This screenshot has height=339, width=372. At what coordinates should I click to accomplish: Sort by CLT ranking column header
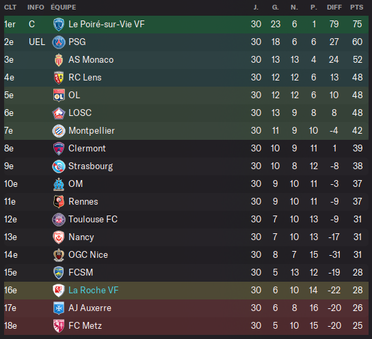10,8
